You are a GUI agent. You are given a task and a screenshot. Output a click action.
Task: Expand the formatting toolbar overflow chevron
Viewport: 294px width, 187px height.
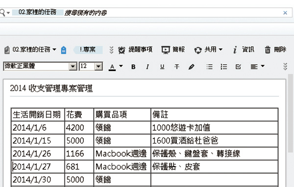[x=285, y=67]
